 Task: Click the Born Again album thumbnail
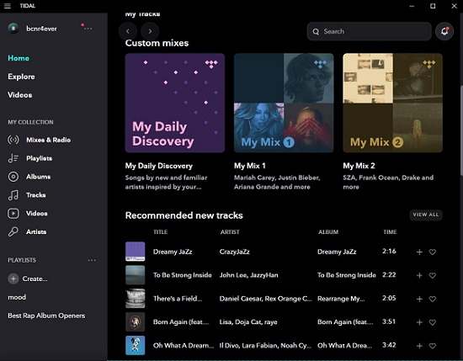(x=136, y=321)
